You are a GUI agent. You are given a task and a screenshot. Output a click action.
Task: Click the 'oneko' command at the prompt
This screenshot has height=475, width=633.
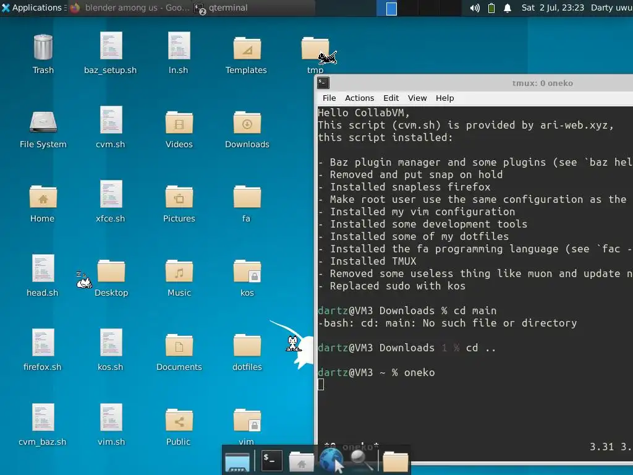(420, 372)
